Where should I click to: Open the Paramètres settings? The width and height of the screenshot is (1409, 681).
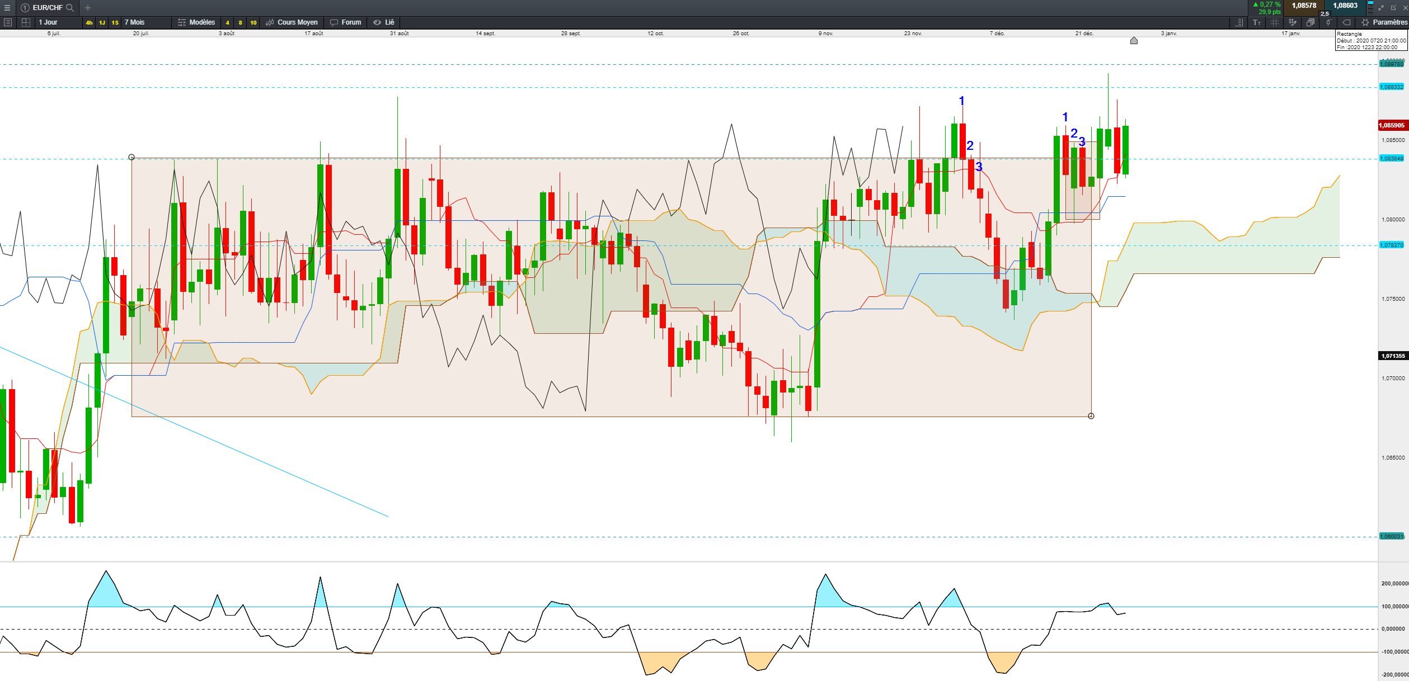coord(1384,22)
